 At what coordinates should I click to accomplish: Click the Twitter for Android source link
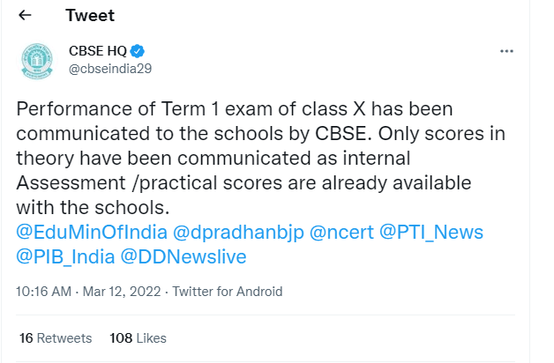point(228,292)
